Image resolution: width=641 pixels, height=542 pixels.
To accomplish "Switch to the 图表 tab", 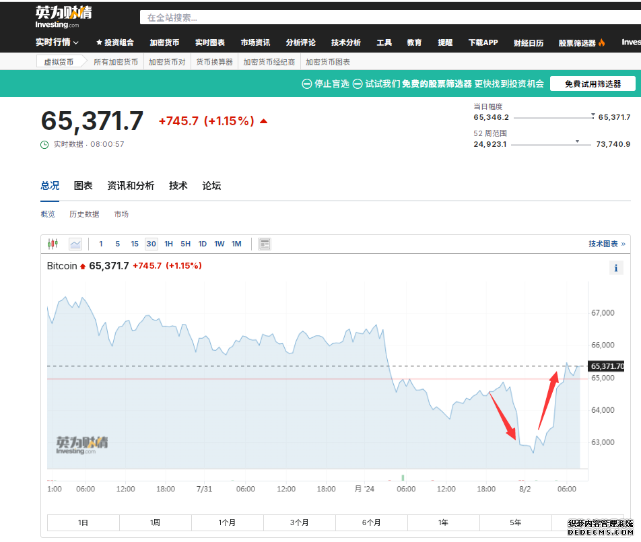I will click(83, 186).
